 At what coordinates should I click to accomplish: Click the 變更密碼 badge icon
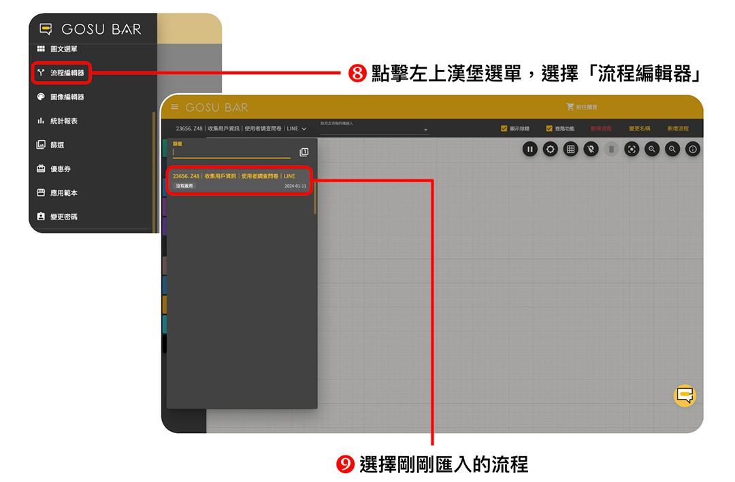point(41,216)
